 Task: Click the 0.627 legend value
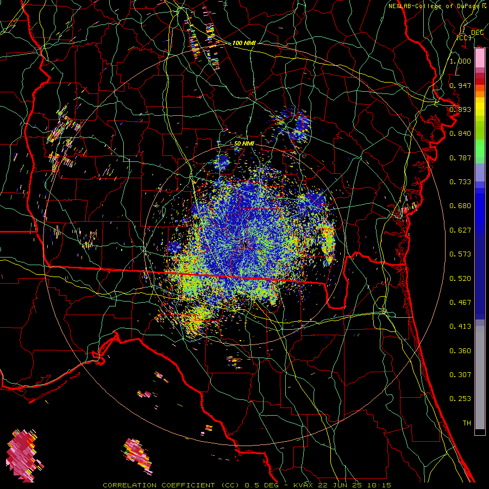click(460, 230)
